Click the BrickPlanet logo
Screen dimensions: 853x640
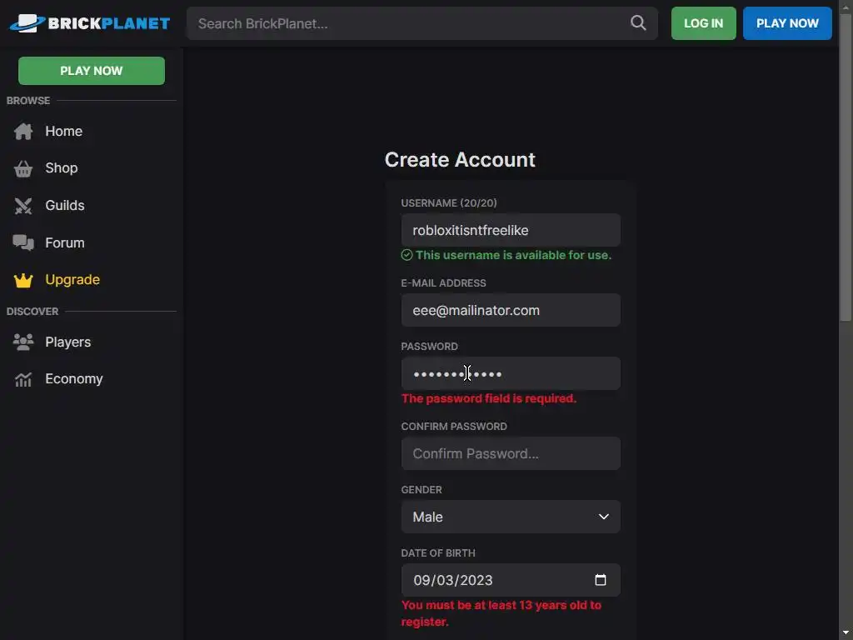coord(90,23)
